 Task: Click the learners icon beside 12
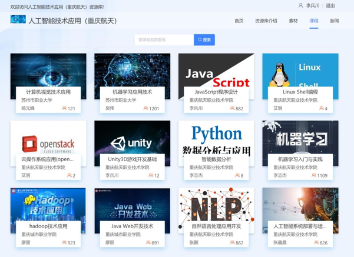point(151,175)
